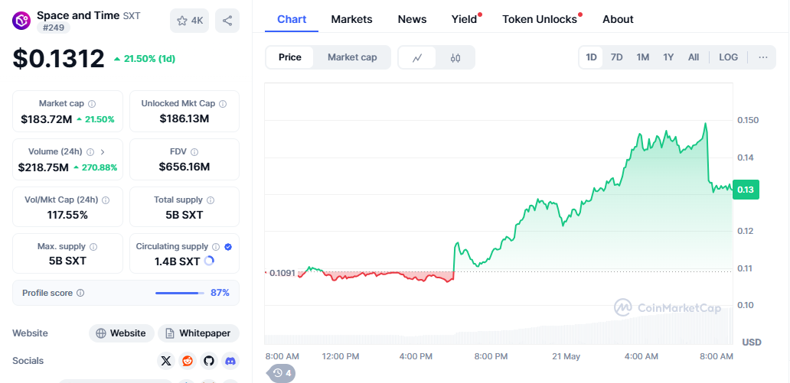Toggle LOG scale on chart

click(x=729, y=57)
